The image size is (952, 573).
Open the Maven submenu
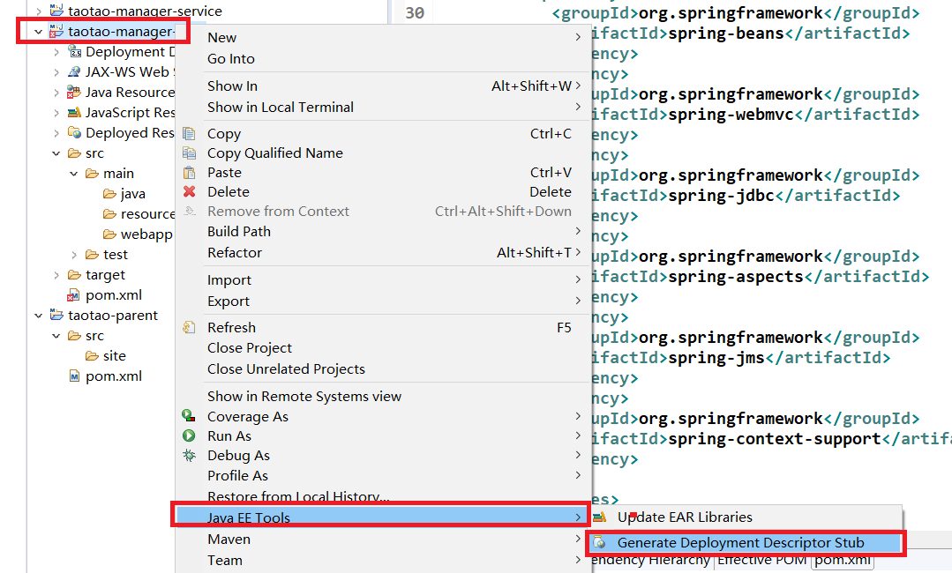[x=383, y=539]
